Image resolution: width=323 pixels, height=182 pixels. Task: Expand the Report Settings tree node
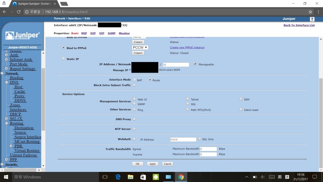tap(6, 69)
